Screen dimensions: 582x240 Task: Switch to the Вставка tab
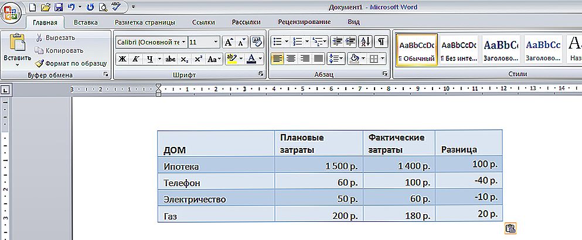[86, 22]
